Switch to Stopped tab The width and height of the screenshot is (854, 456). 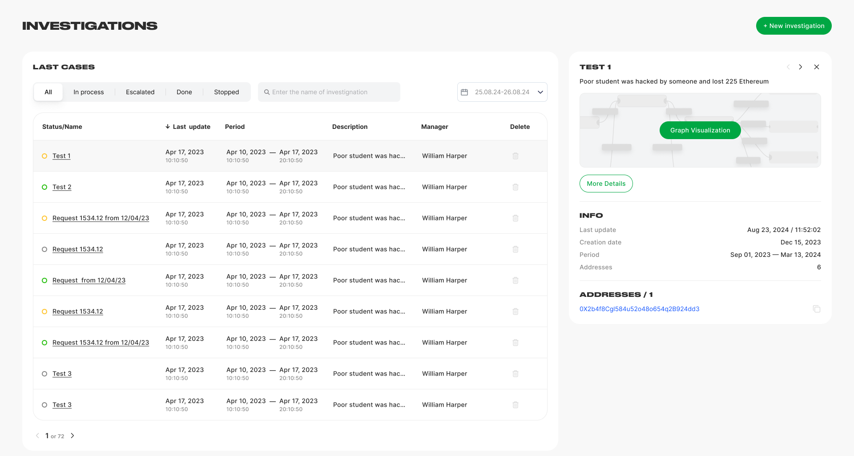226,92
